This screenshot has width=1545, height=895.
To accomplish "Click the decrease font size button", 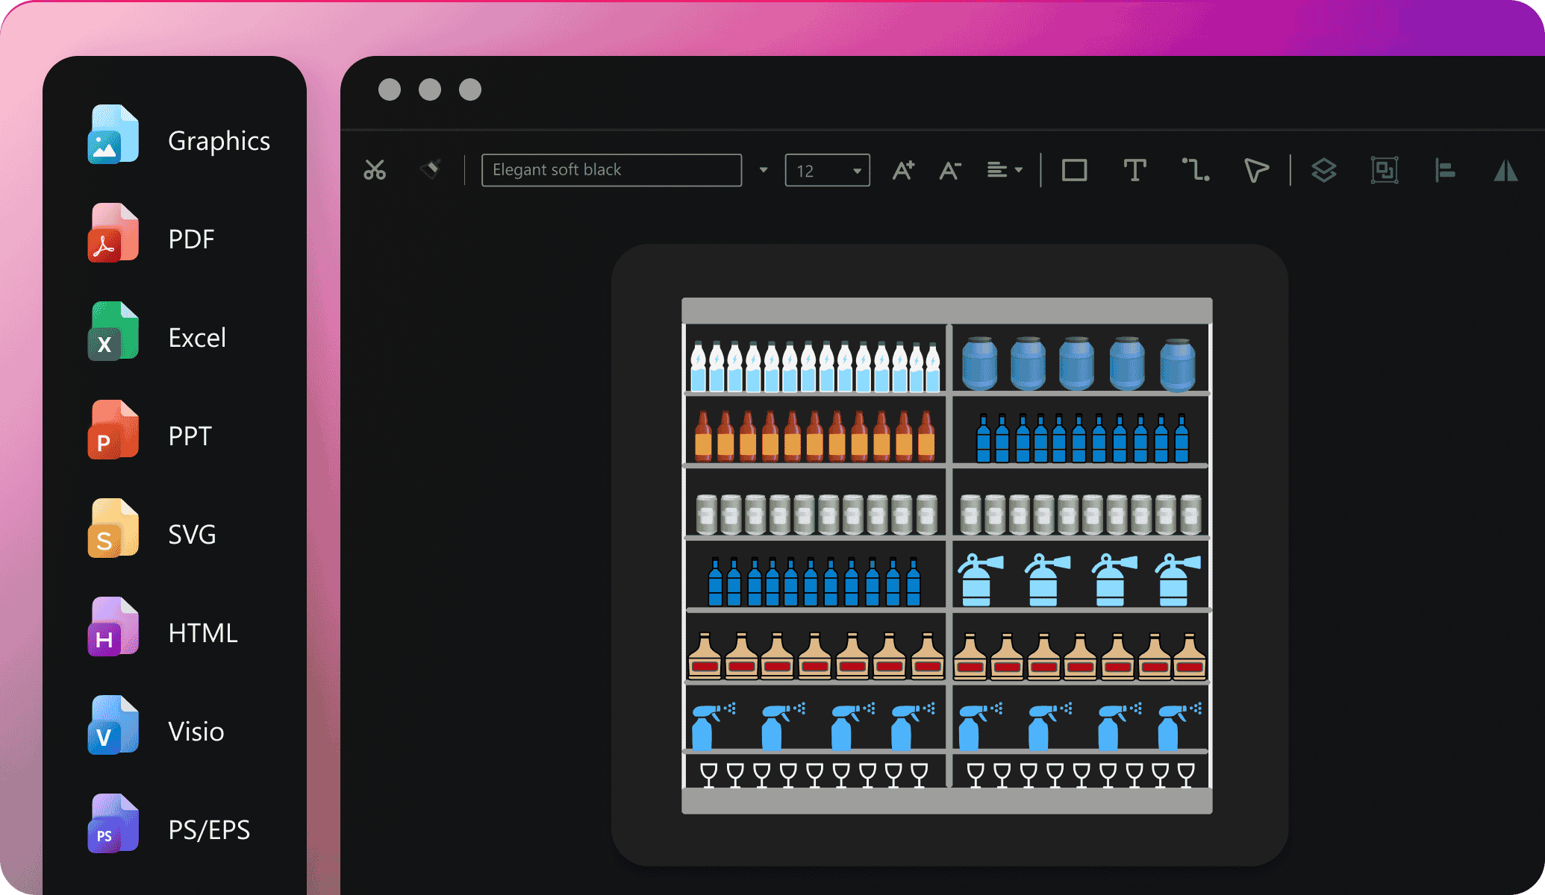I will coord(949,169).
